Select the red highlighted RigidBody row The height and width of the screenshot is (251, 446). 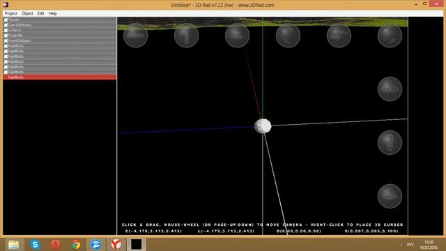(60, 77)
